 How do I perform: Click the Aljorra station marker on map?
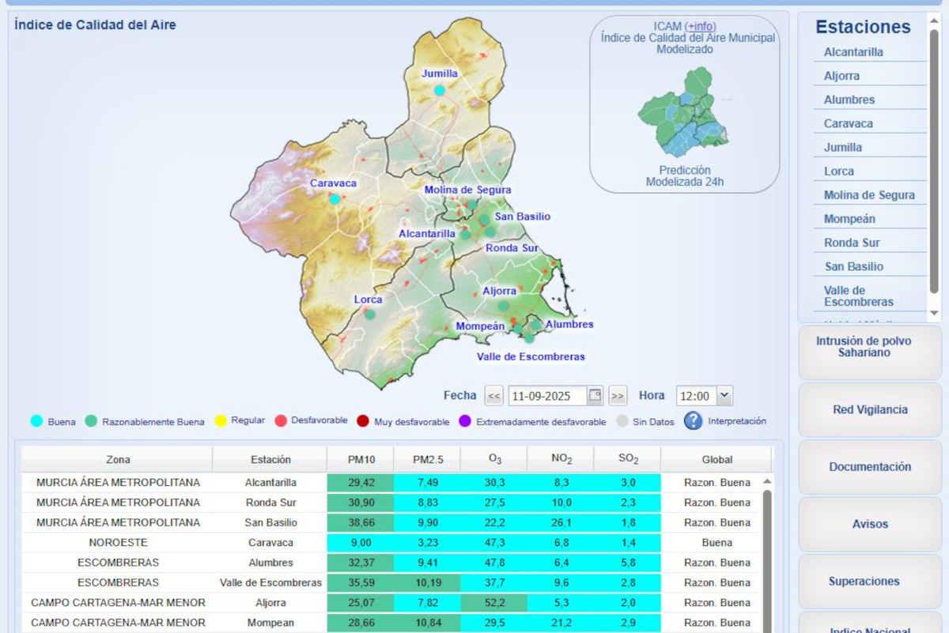pos(503,306)
